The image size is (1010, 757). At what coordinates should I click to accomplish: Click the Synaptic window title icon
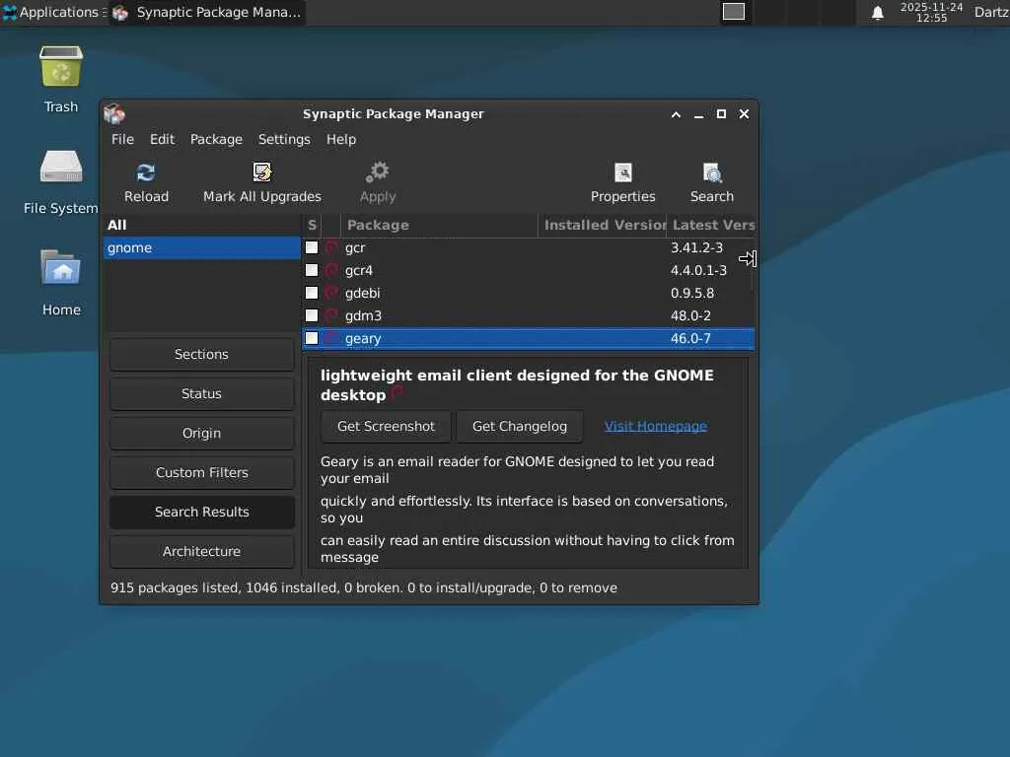click(x=114, y=114)
